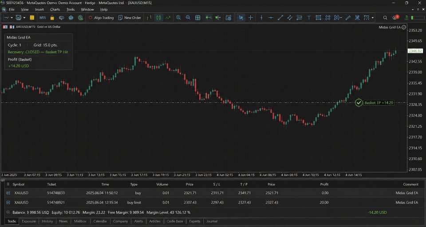Screen dimensions: 426x227
Task: Toggle Algo Trading on or off
Action: coord(101,18)
